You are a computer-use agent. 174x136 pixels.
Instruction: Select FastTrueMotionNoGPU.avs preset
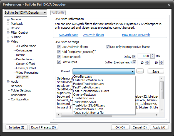(104, 91)
